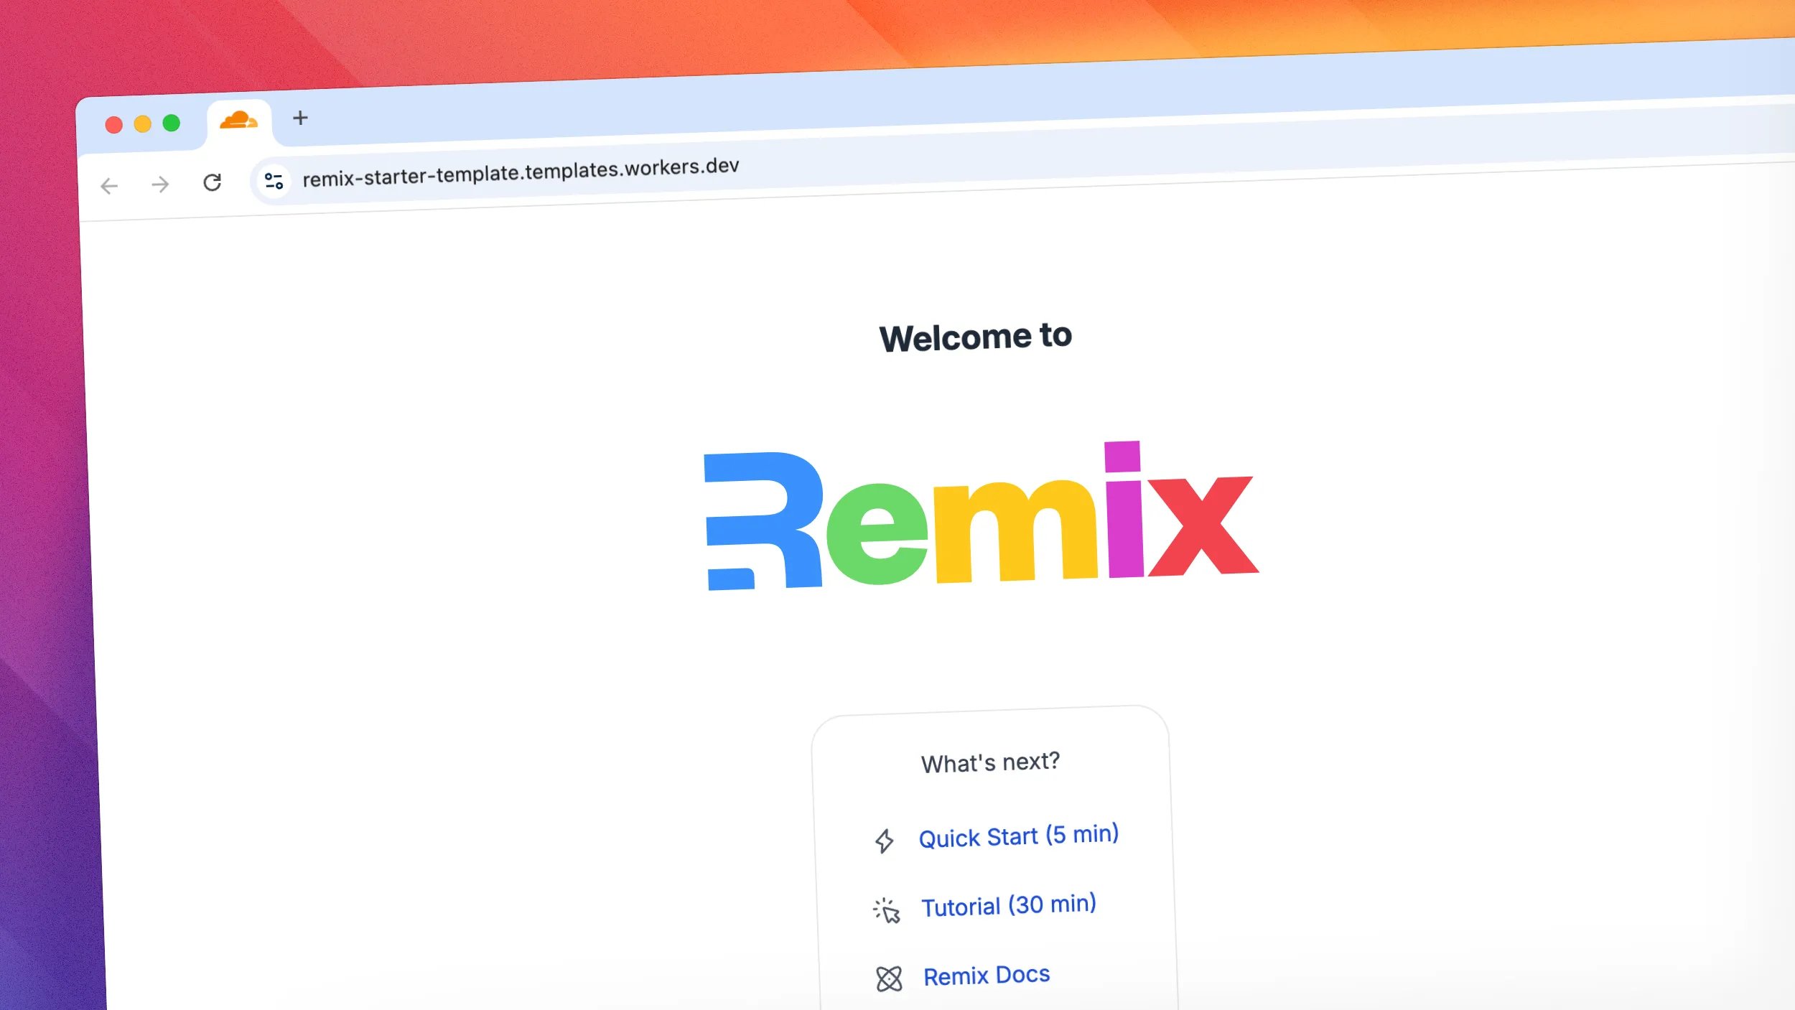Click the What's next? text
The height and width of the screenshot is (1010, 1795).
[x=990, y=762]
